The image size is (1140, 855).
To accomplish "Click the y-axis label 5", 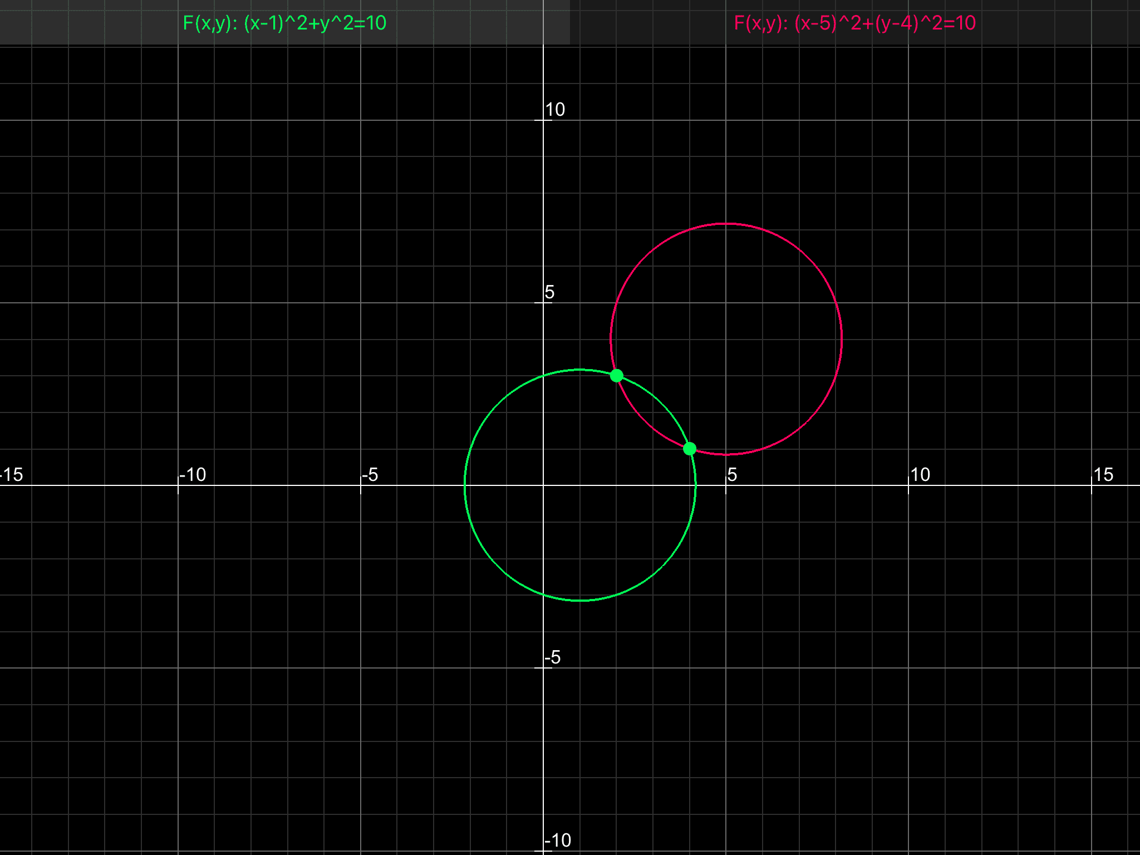I will point(549,292).
